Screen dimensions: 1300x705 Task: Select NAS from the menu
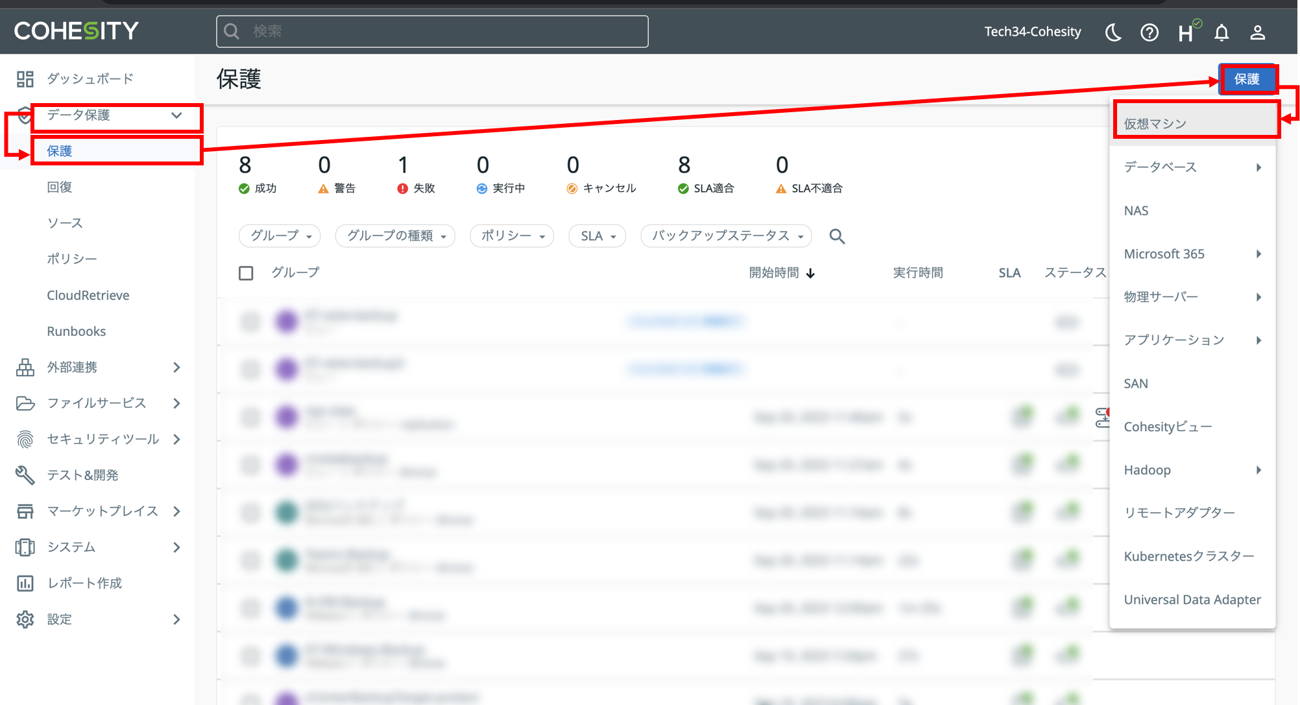pos(1192,211)
